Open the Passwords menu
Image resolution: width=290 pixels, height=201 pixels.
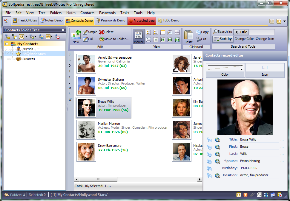click(107, 13)
